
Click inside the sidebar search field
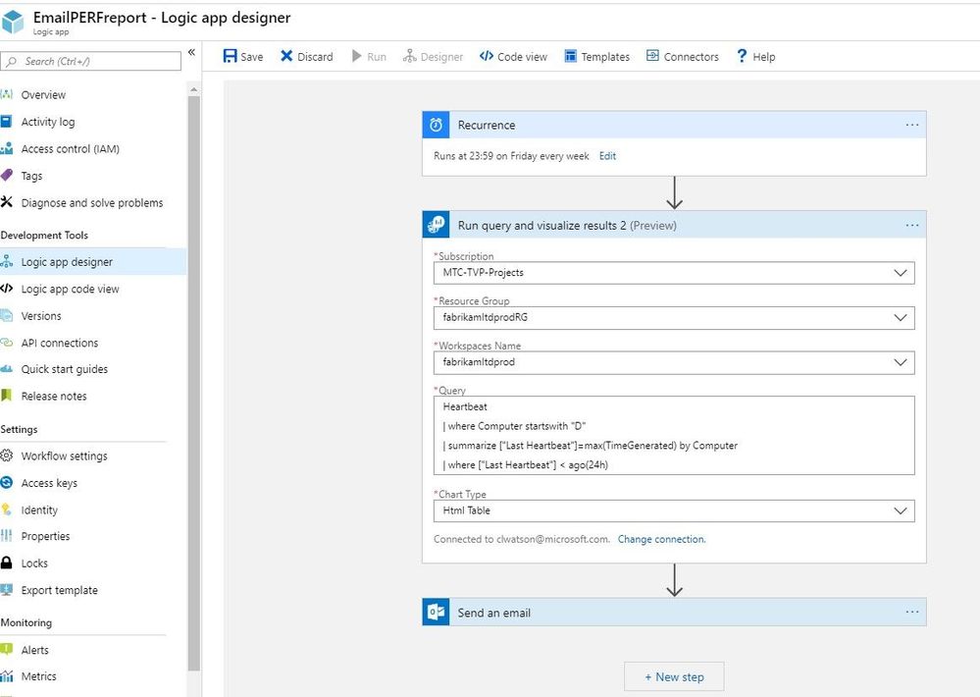(x=93, y=60)
